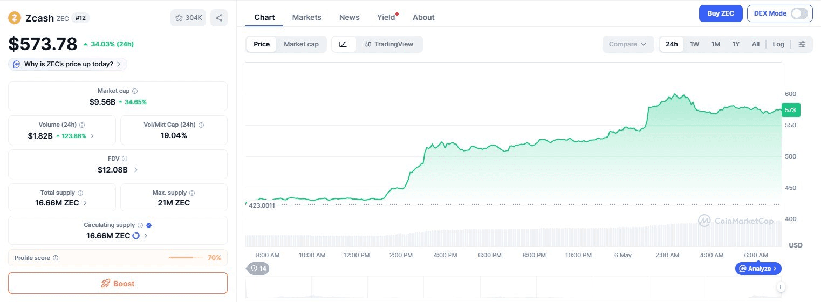Viewport: 821px width, 302px height.
Task: Click the circulating supply progress ring icon
Action: click(x=136, y=236)
